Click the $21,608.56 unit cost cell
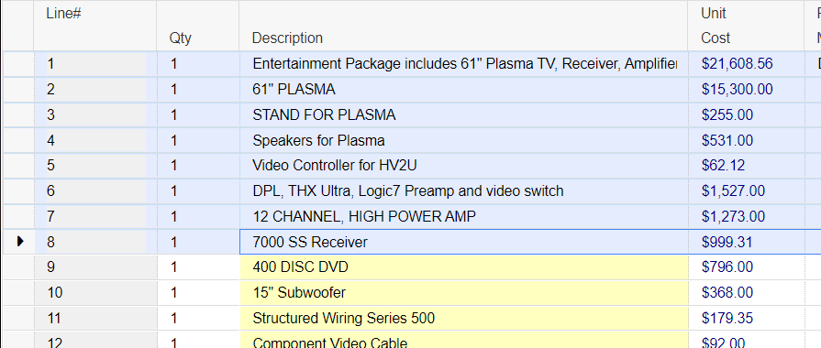Image resolution: width=821 pixels, height=348 pixels. point(746,64)
